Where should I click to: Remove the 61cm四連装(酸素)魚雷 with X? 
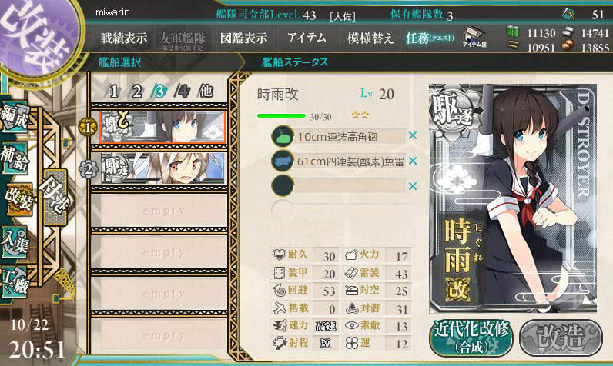[x=413, y=161]
